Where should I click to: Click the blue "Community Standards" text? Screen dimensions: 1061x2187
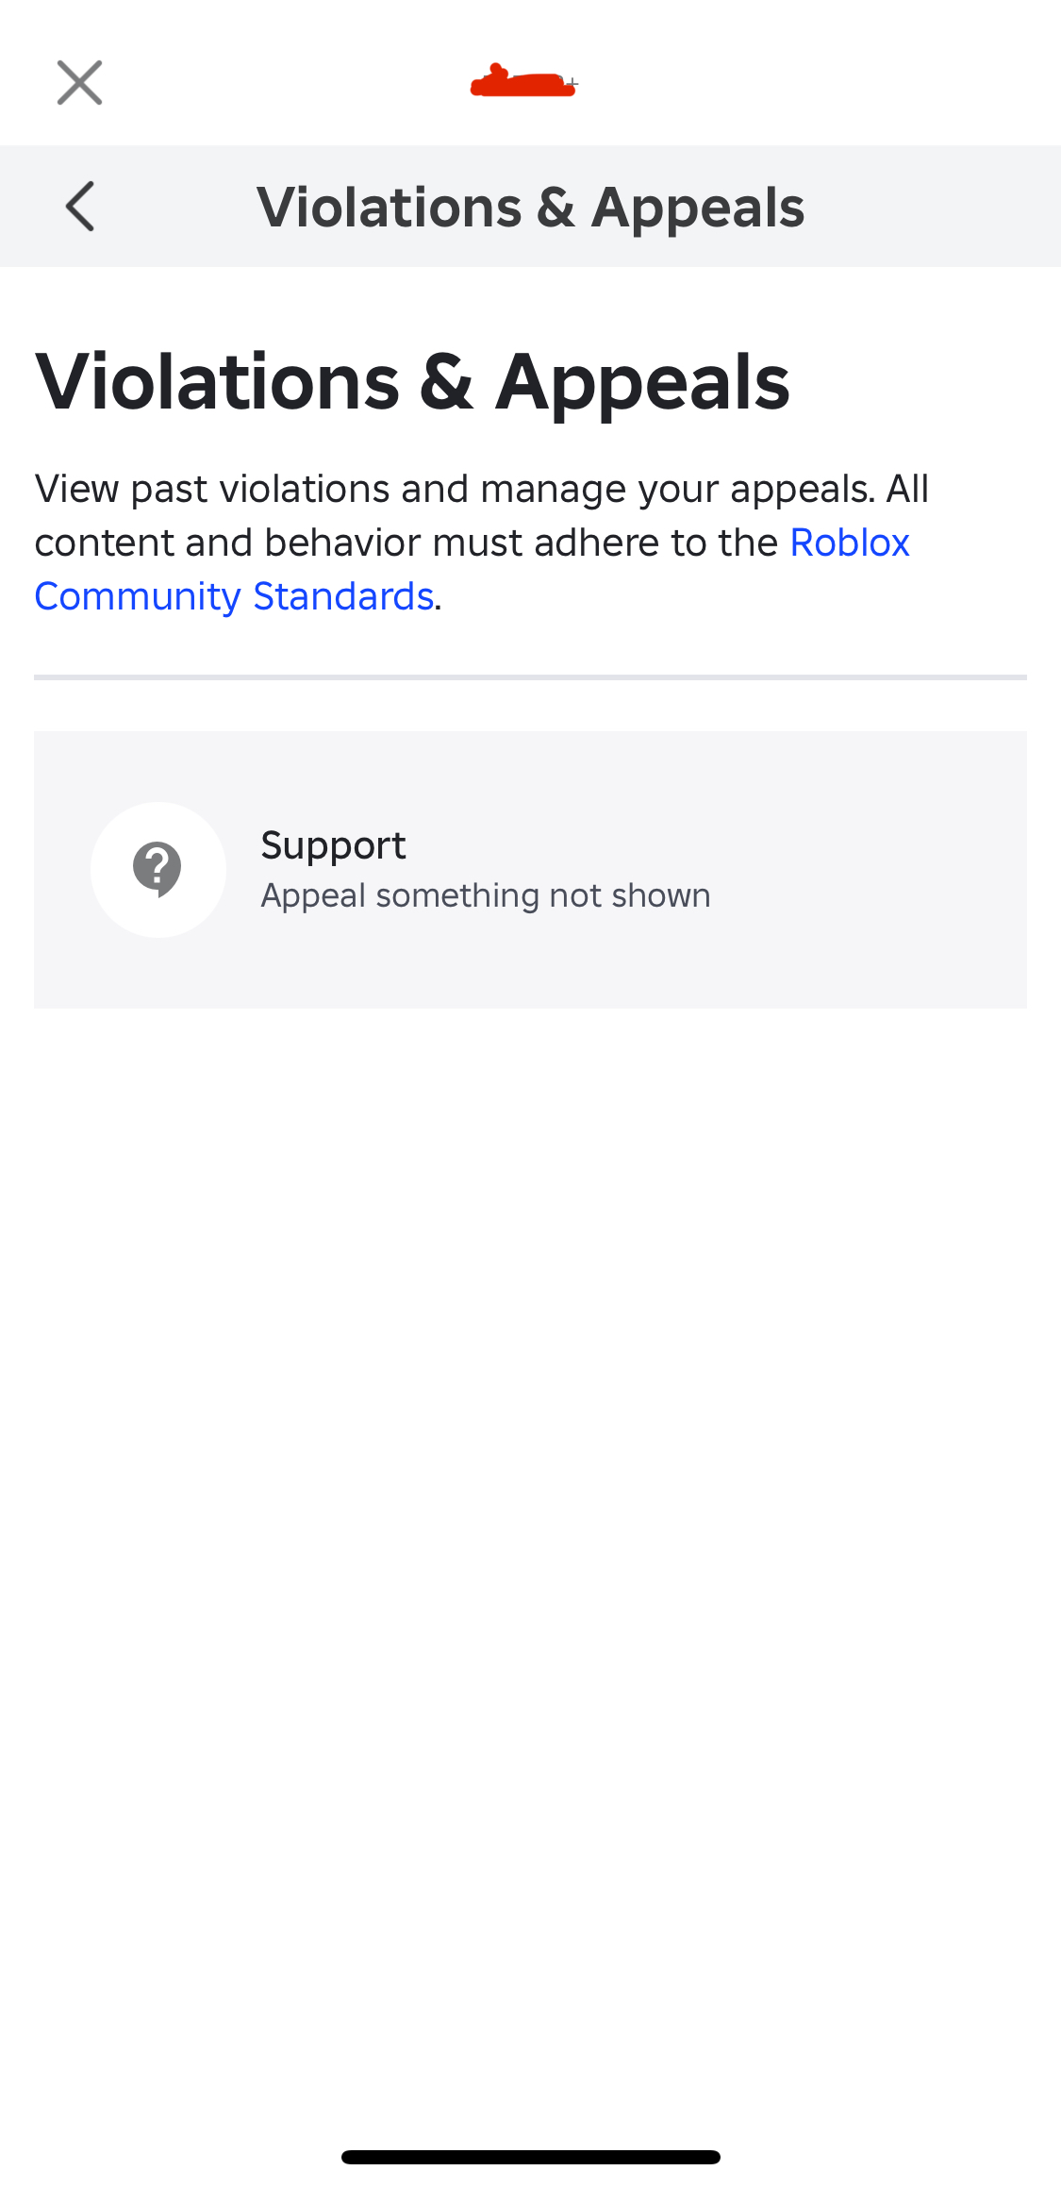(x=234, y=597)
